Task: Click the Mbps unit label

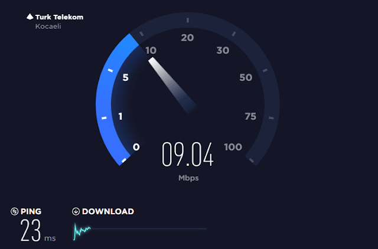Action: pos(188,178)
